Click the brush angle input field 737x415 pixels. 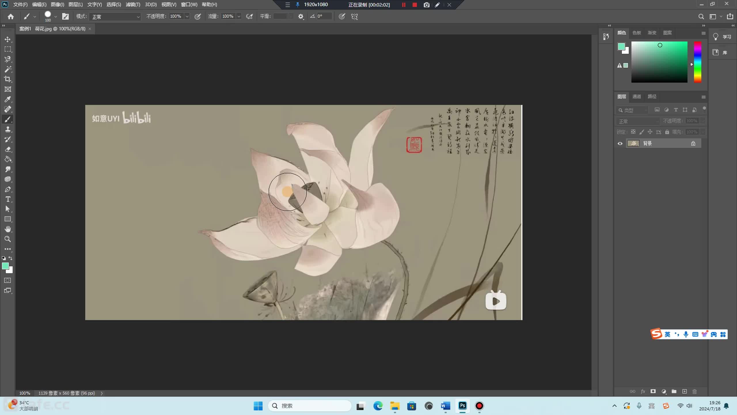(x=324, y=16)
